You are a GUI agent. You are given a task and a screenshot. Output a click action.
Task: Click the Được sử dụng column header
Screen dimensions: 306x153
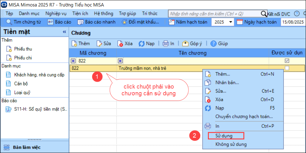(x=287, y=53)
